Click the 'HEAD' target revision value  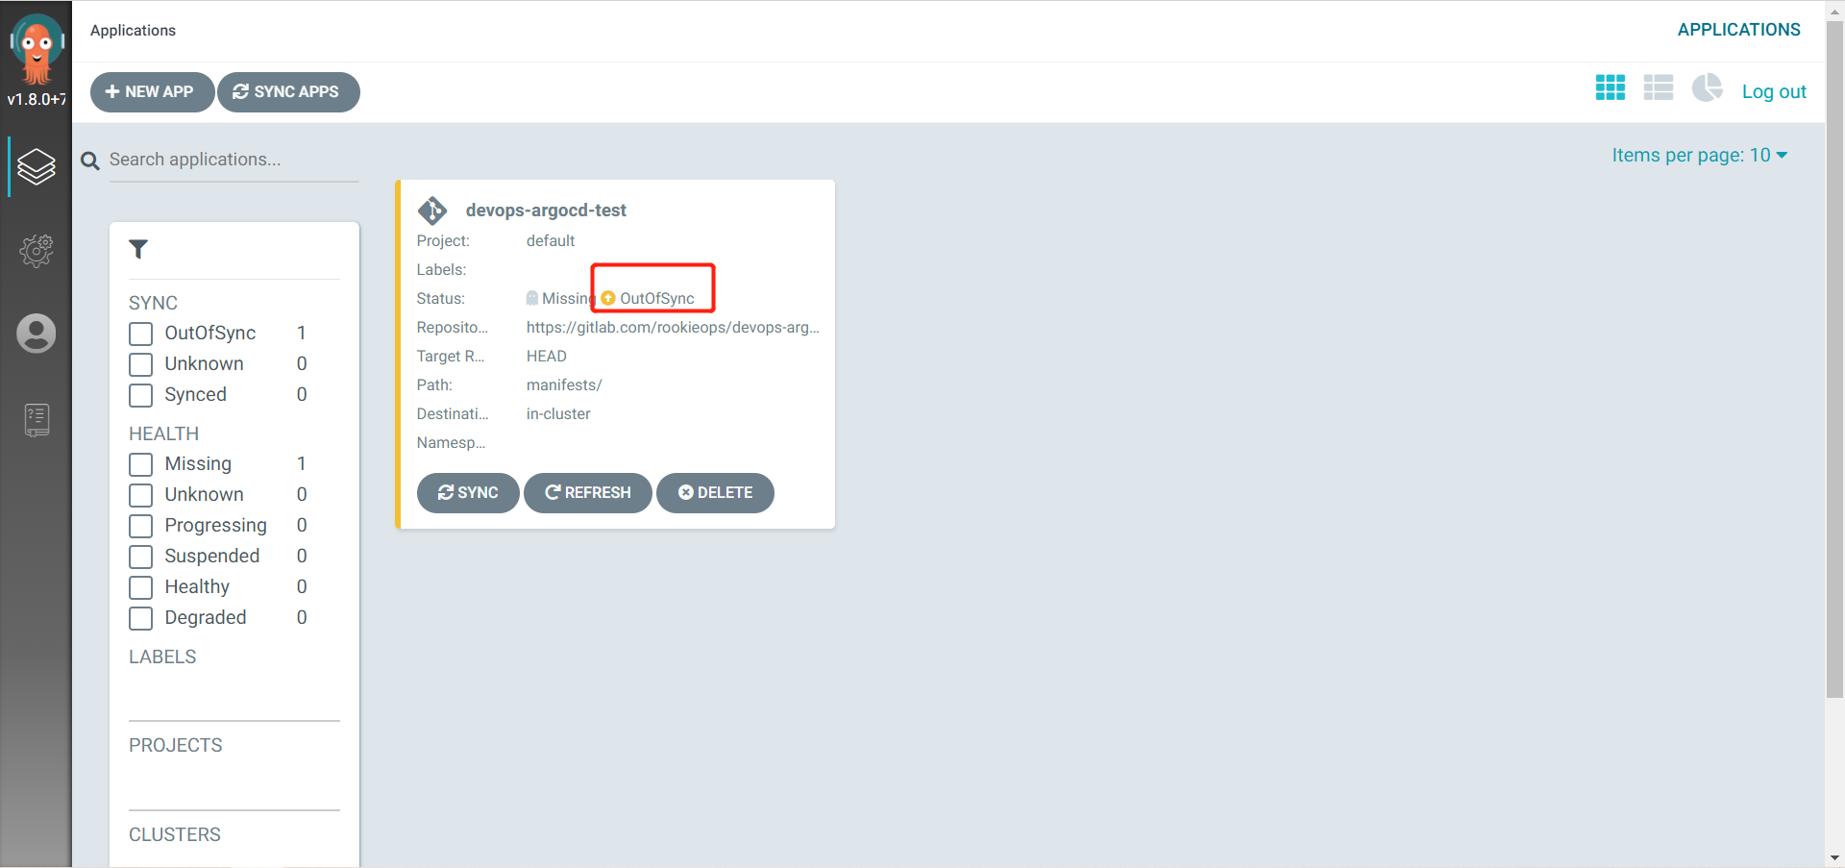(x=547, y=357)
